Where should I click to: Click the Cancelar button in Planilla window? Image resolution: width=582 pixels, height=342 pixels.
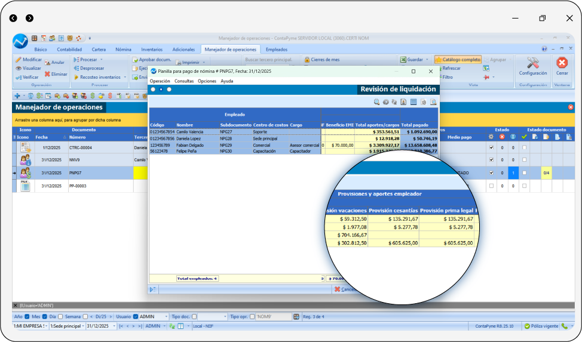[x=344, y=289]
